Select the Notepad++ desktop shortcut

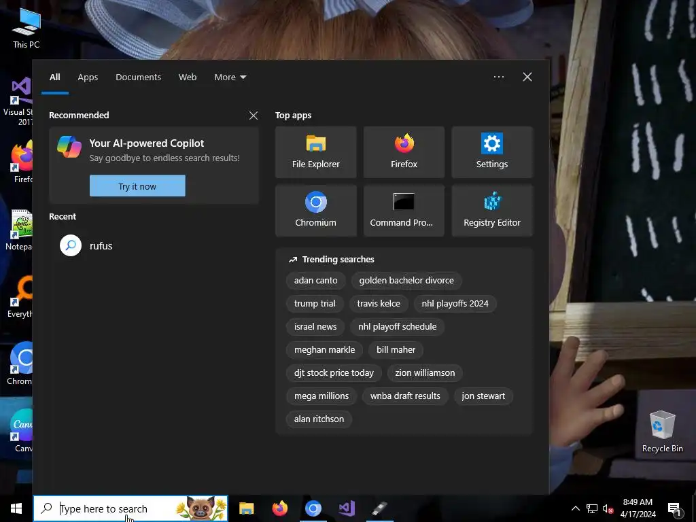[18, 230]
